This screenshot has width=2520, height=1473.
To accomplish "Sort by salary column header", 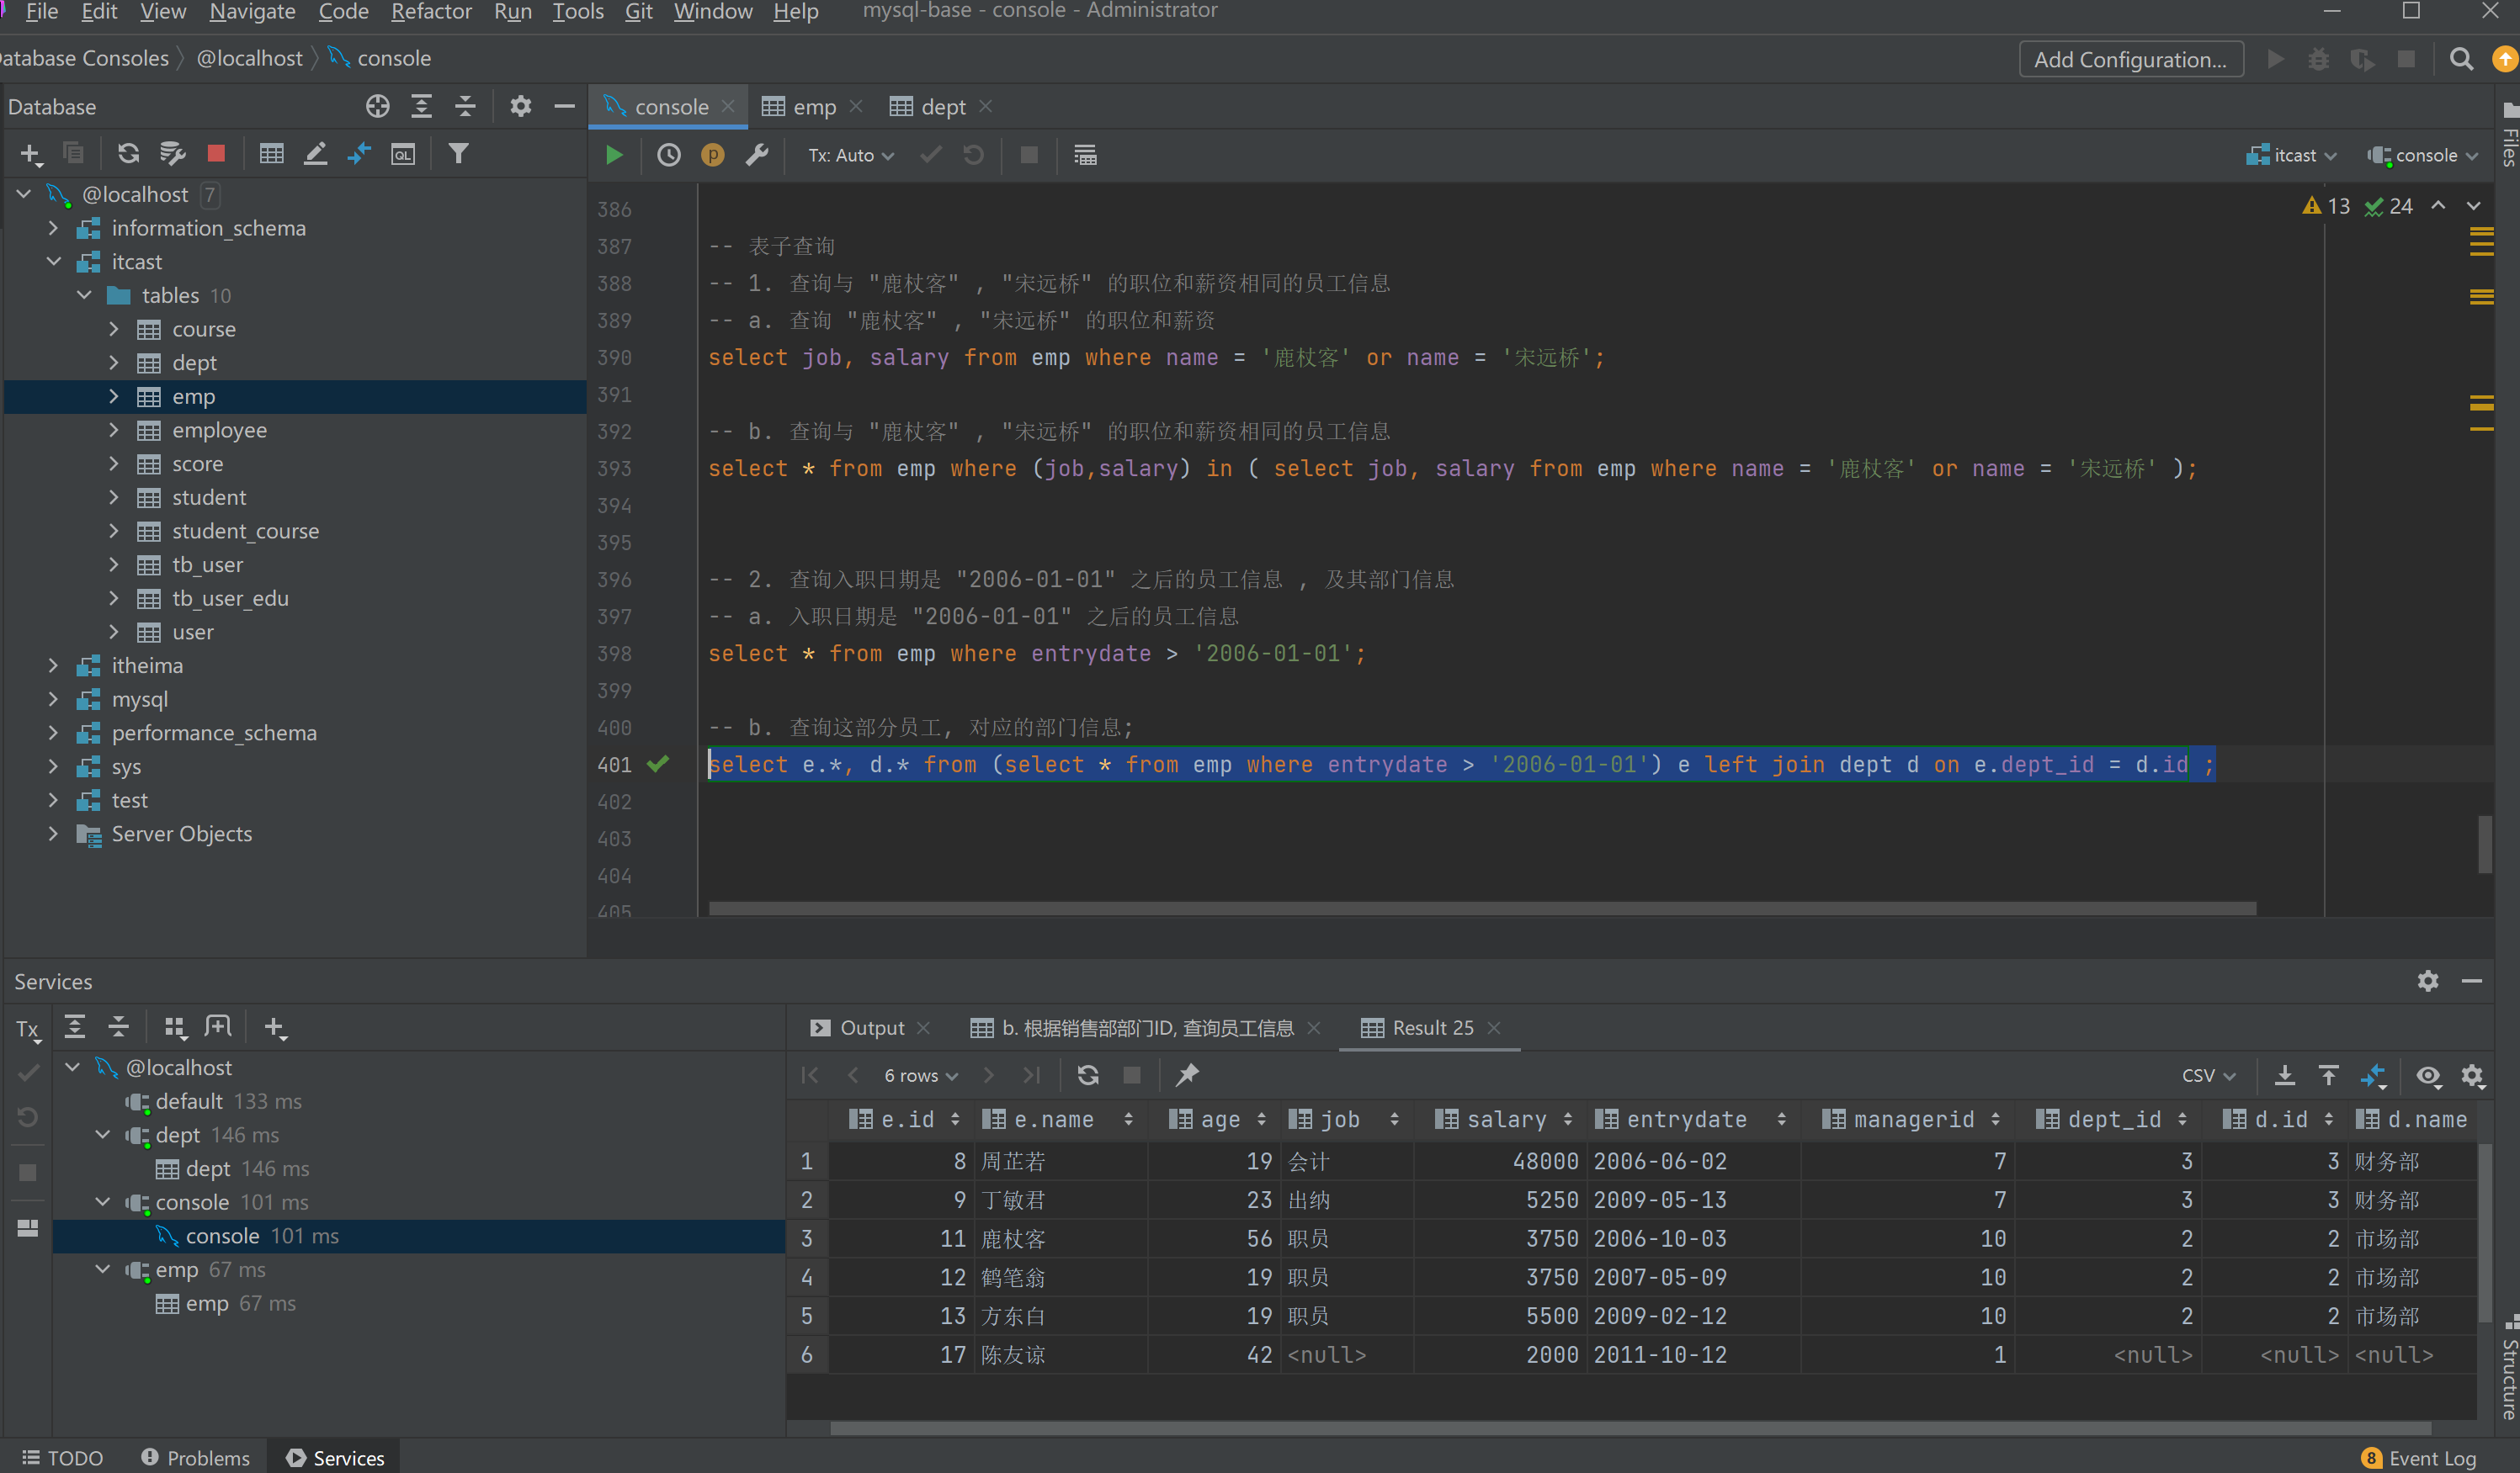I will [x=1505, y=1119].
